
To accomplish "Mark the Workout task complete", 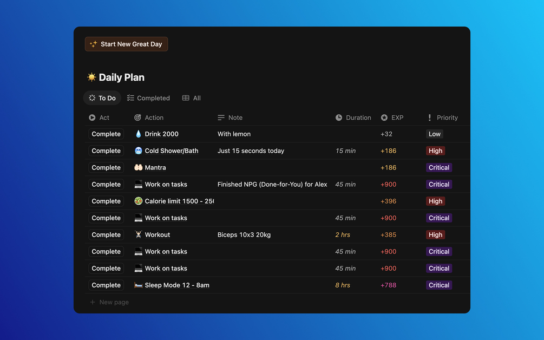I will (106, 234).
